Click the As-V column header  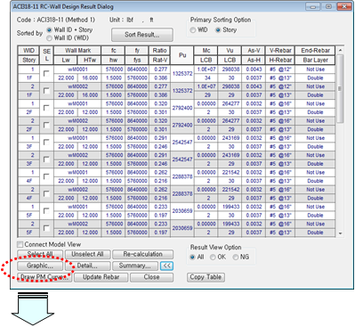tap(254, 51)
